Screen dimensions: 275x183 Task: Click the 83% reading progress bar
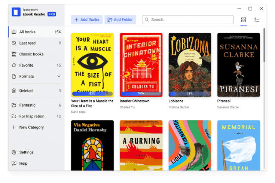pos(92,94)
